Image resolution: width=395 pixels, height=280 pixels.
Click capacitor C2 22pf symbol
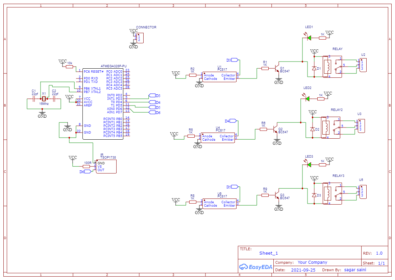click(x=53, y=98)
